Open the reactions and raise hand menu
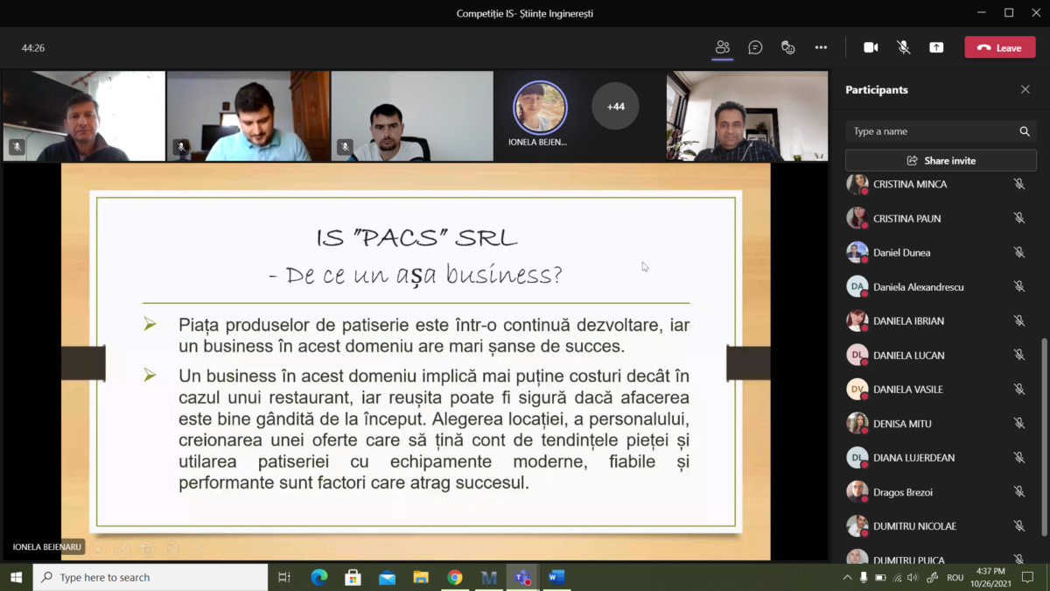The height and width of the screenshot is (591, 1050). click(x=787, y=47)
